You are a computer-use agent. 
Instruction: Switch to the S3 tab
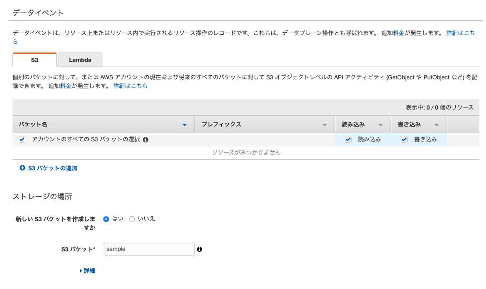click(x=34, y=60)
